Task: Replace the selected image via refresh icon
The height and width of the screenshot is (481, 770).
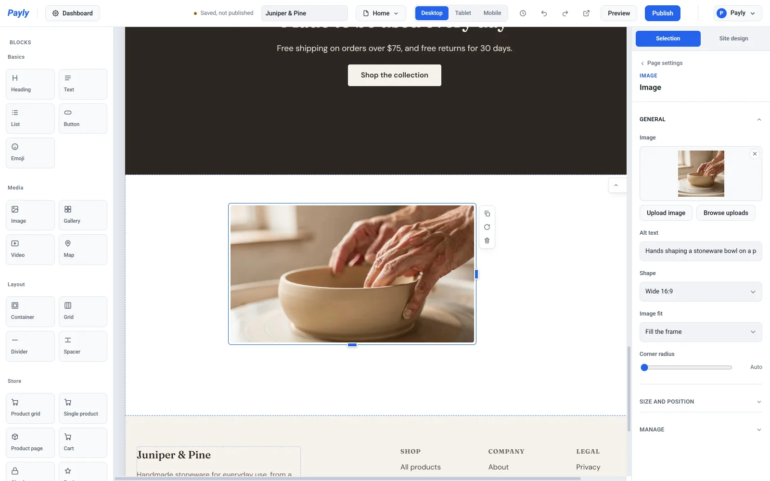Action: click(487, 227)
